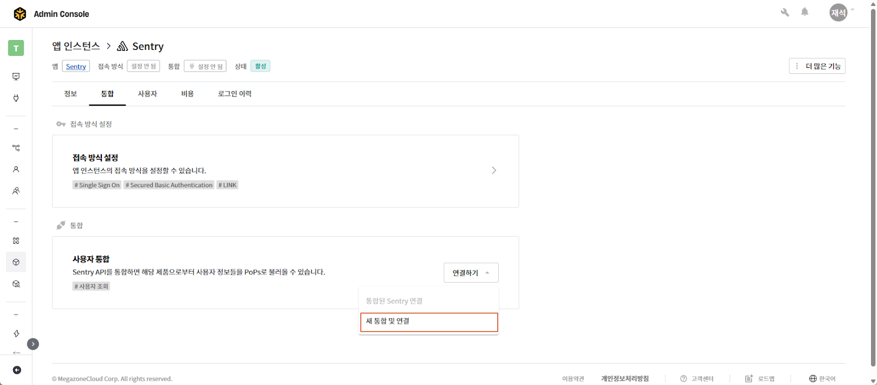Open the Sentry app link tag
This screenshot has height=385, width=877.
click(x=76, y=66)
